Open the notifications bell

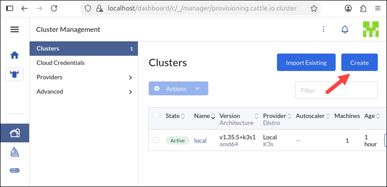tap(345, 30)
